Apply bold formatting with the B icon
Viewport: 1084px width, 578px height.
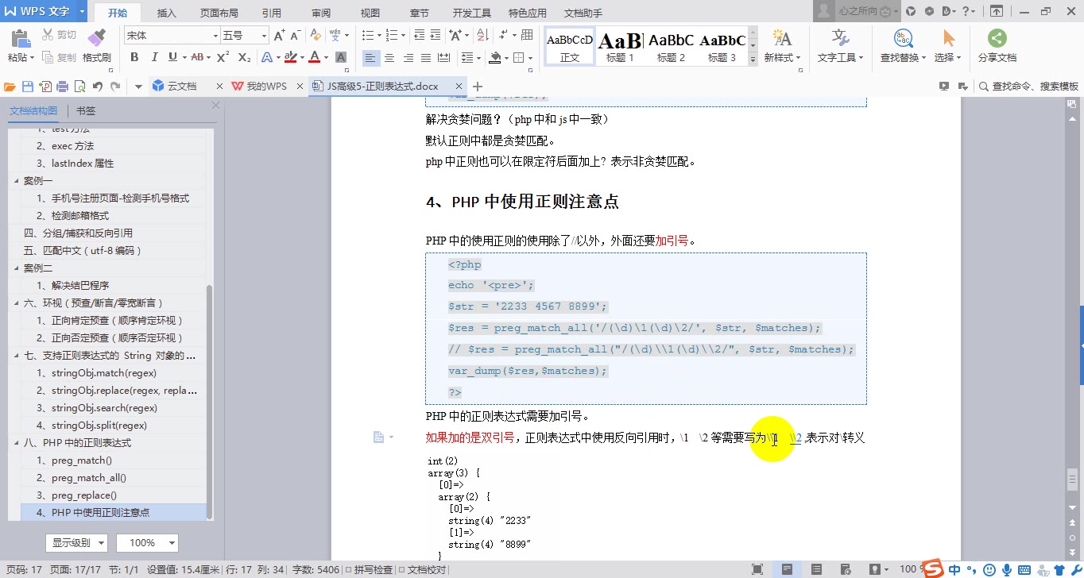134,57
